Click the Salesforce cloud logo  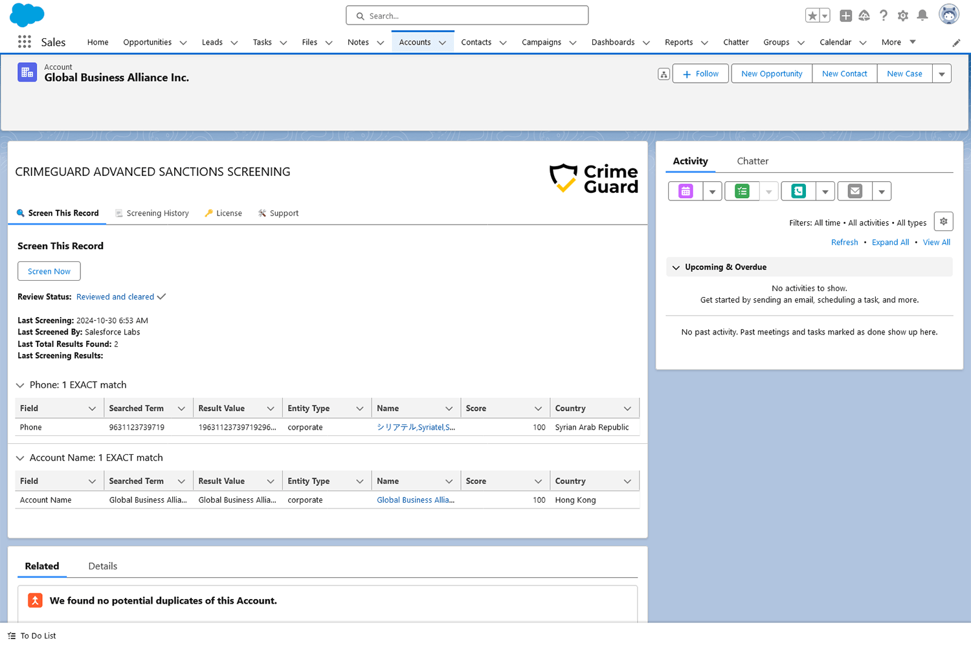tap(27, 14)
